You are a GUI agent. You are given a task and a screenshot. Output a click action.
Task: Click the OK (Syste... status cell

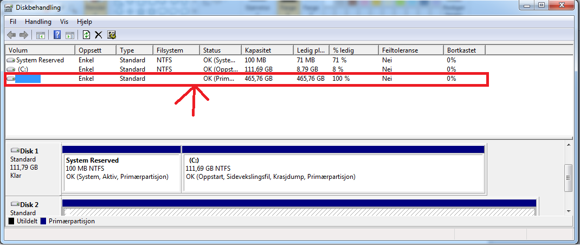point(219,60)
